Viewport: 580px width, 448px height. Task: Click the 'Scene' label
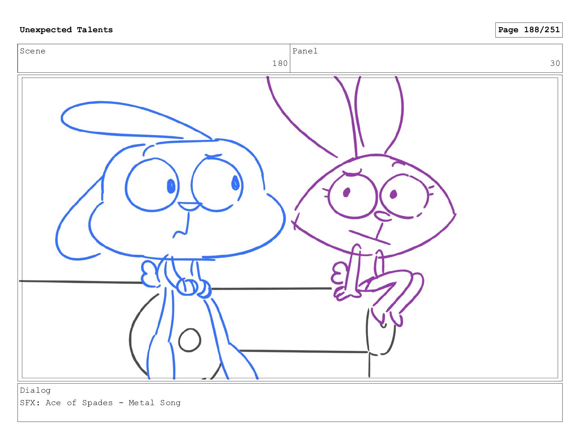[x=33, y=51]
